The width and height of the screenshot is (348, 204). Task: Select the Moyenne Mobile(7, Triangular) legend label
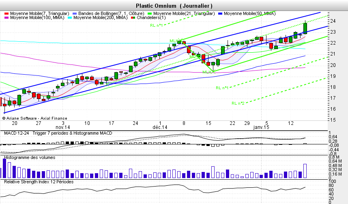click(x=39, y=13)
